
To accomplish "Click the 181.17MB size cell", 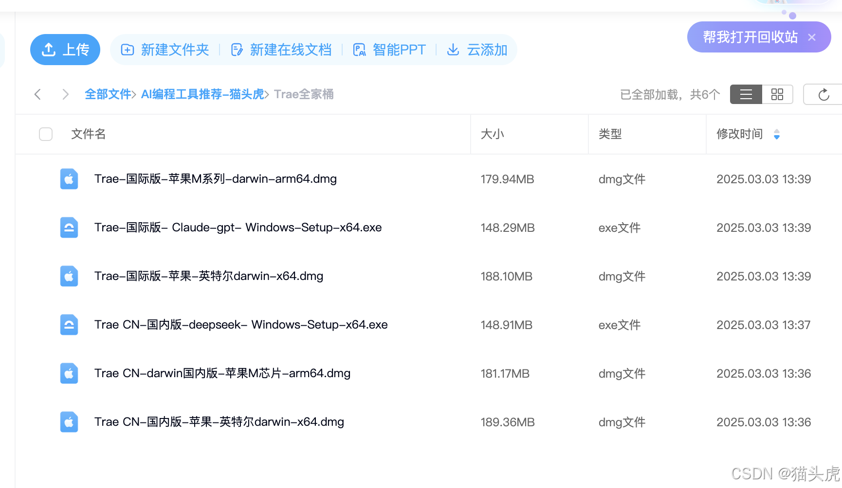I will (505, 374).
